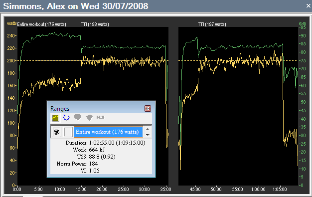Close the Simmons, Alex workout window
The height and width of the screenshot is (197, 312).
pyautogui.click(x=308, y=6)
